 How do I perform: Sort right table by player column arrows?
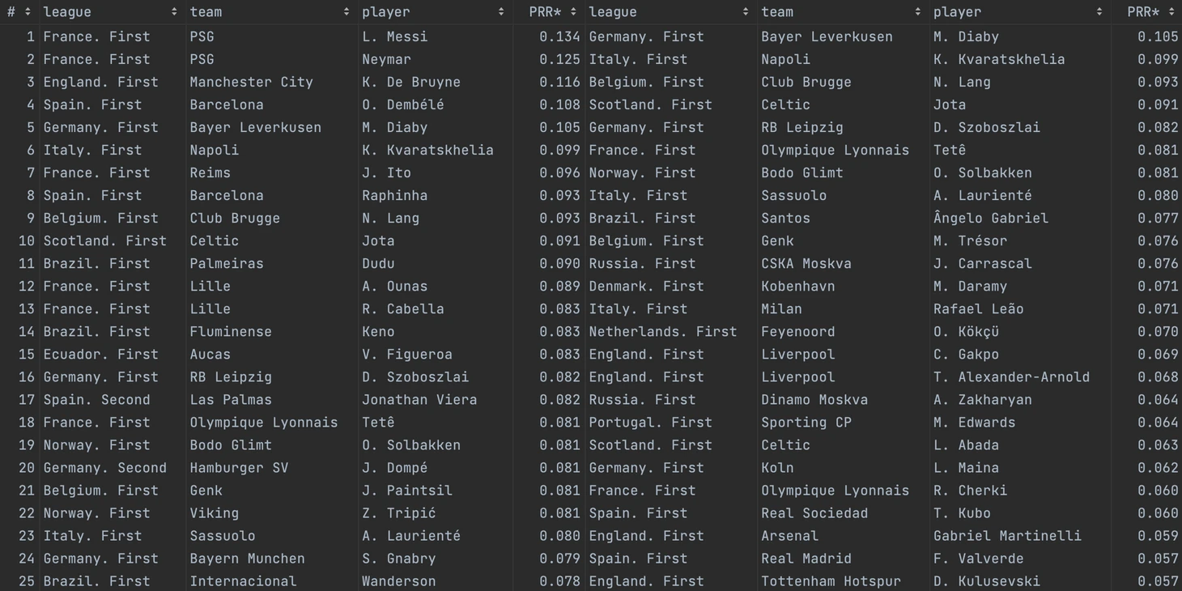click(1099, 12)
